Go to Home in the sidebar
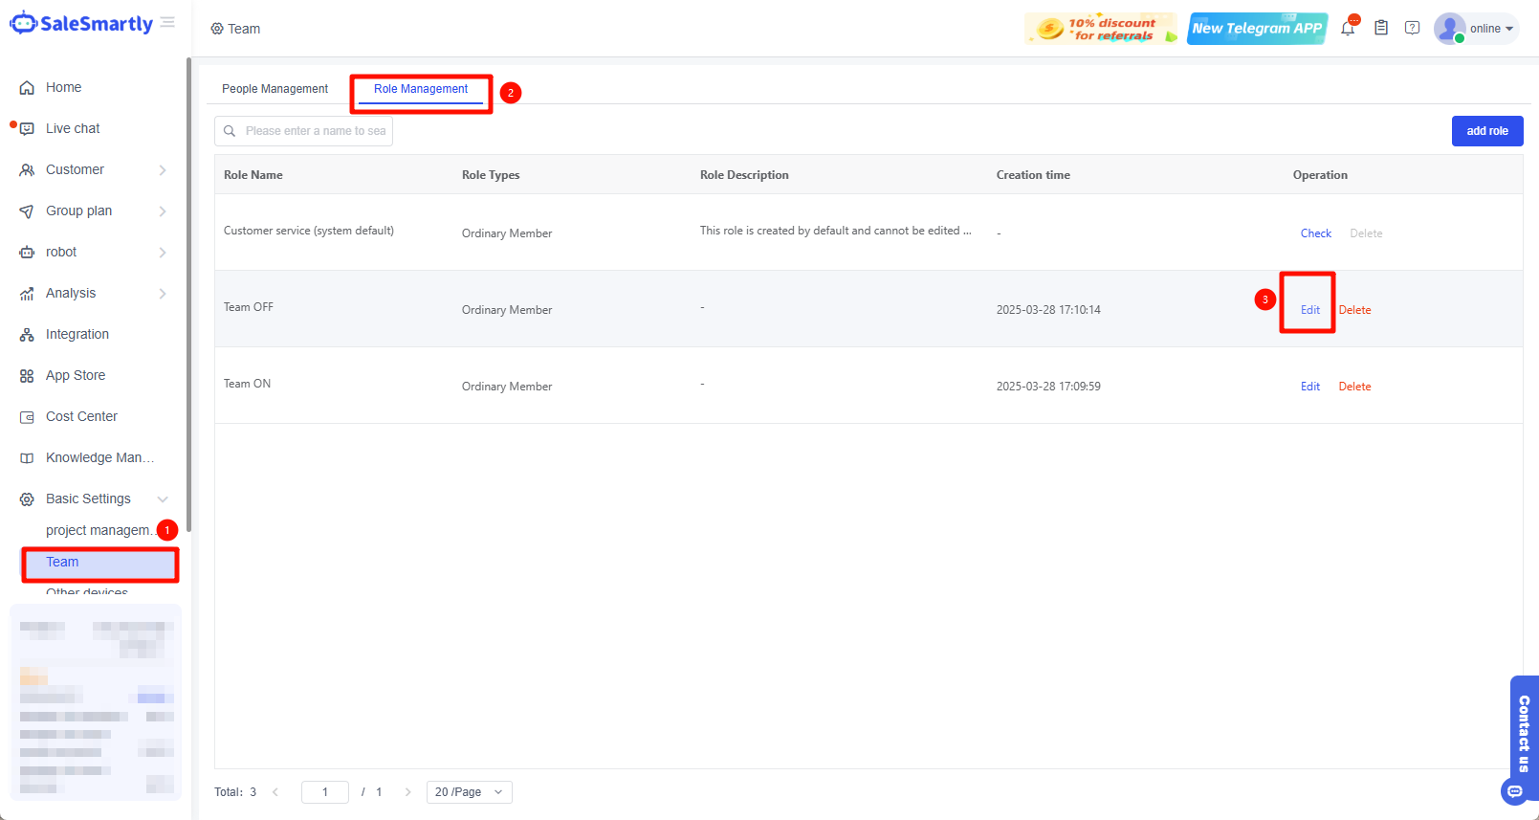The width and height of the screenshot is (1539, 820). pyautogui.click(x=63, y=87)
